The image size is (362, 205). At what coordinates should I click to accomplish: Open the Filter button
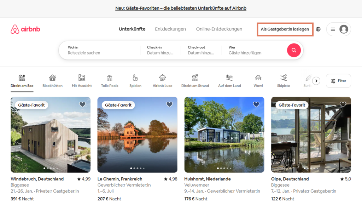[x=338, y=81]
